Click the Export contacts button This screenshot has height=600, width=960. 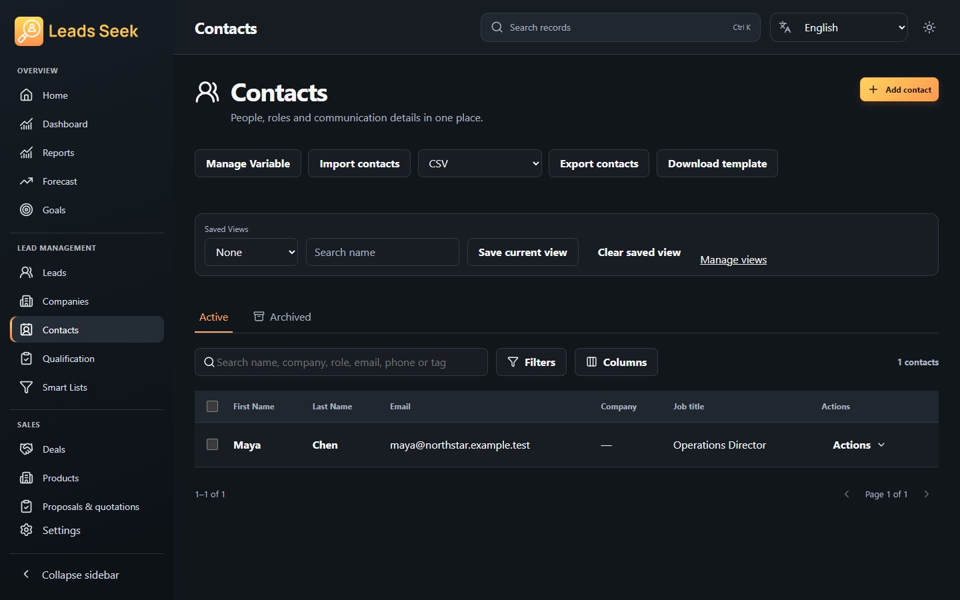(x=599, y=163)
